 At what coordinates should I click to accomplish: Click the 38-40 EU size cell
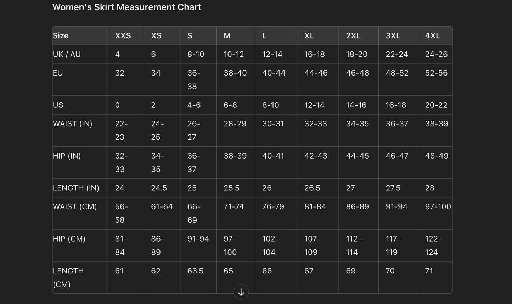point(235,73)
